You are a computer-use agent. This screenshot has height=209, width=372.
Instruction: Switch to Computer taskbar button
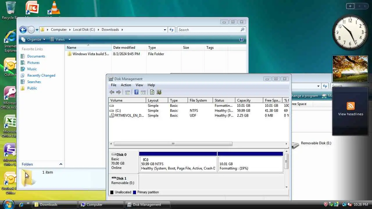[101, 205]
